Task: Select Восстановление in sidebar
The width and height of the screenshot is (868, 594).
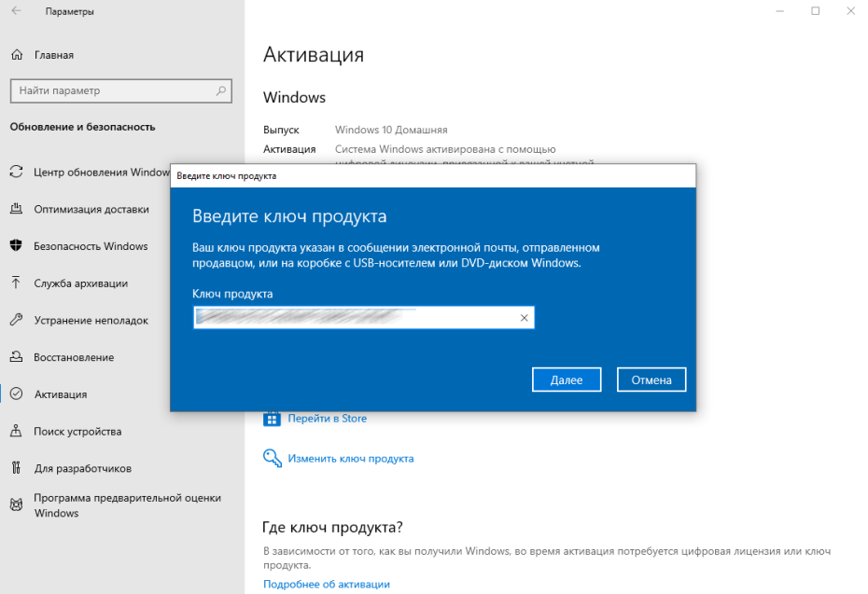Action: [74, 357]
